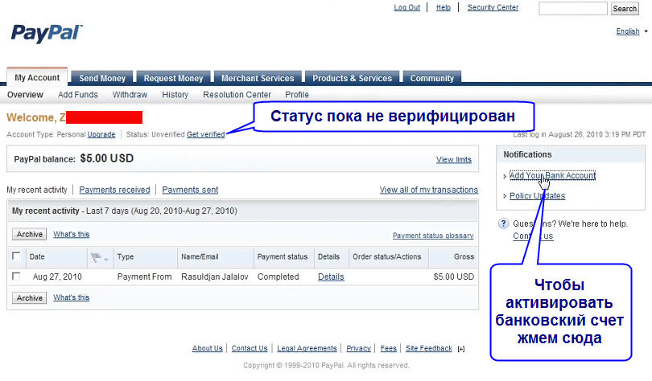The image size is (652, 381).
Task: Open the Request Money tab
Action: click(173, 78)
